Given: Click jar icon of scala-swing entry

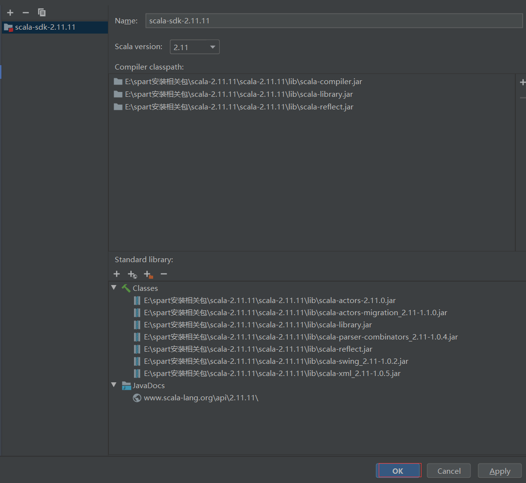Looking at the screenshot, I should 137,361.
